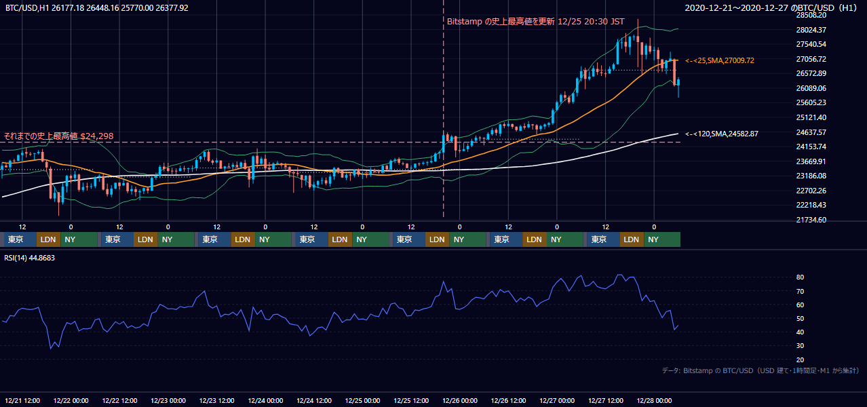Click the rightmost LDN session block

[632, 239]
